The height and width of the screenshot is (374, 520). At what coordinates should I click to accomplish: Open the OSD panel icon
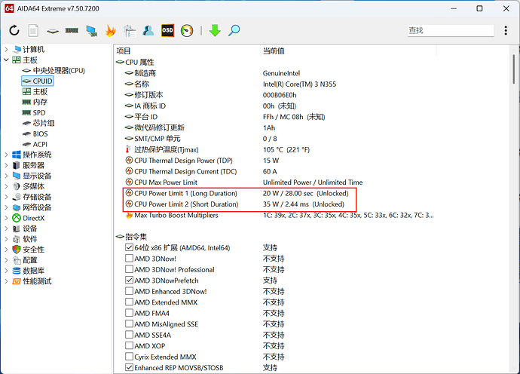[x=167, y=31]
